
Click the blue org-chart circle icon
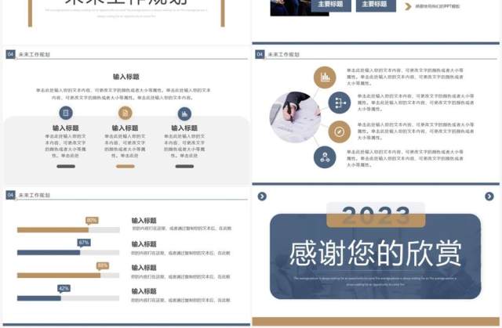325,157
